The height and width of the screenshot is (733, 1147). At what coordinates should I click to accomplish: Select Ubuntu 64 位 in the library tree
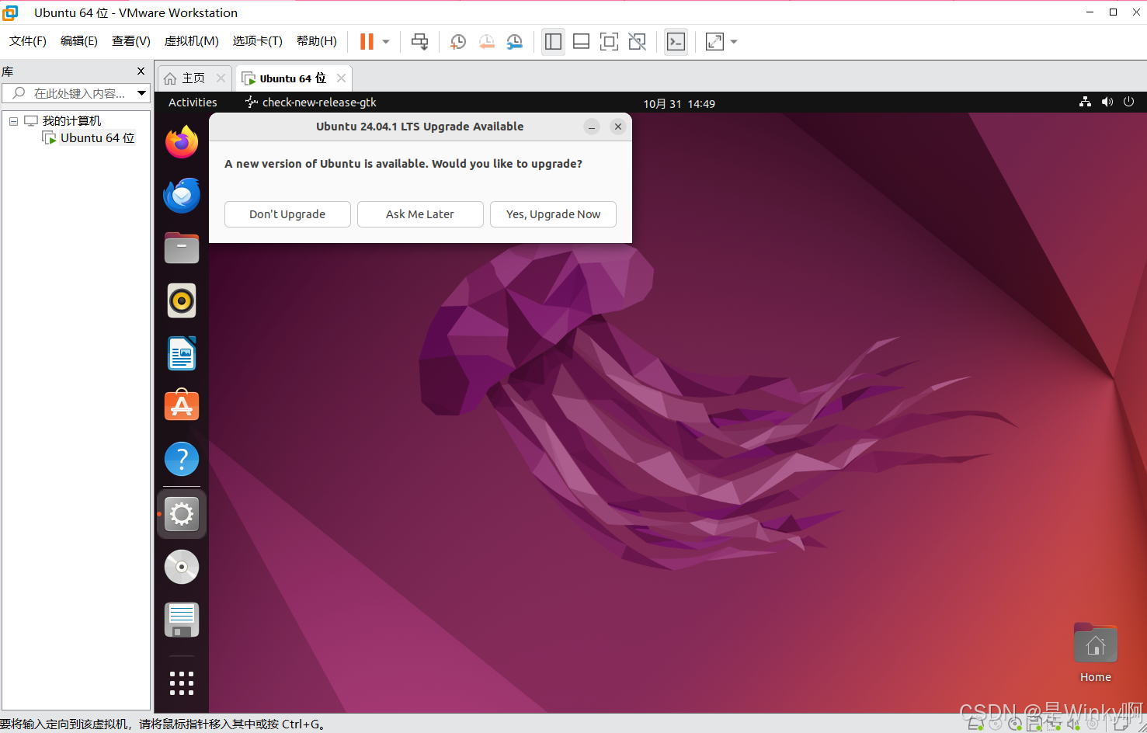point(97,138)
